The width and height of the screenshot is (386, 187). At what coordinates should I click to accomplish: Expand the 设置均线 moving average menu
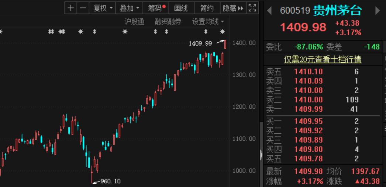[x=208, y=22]
